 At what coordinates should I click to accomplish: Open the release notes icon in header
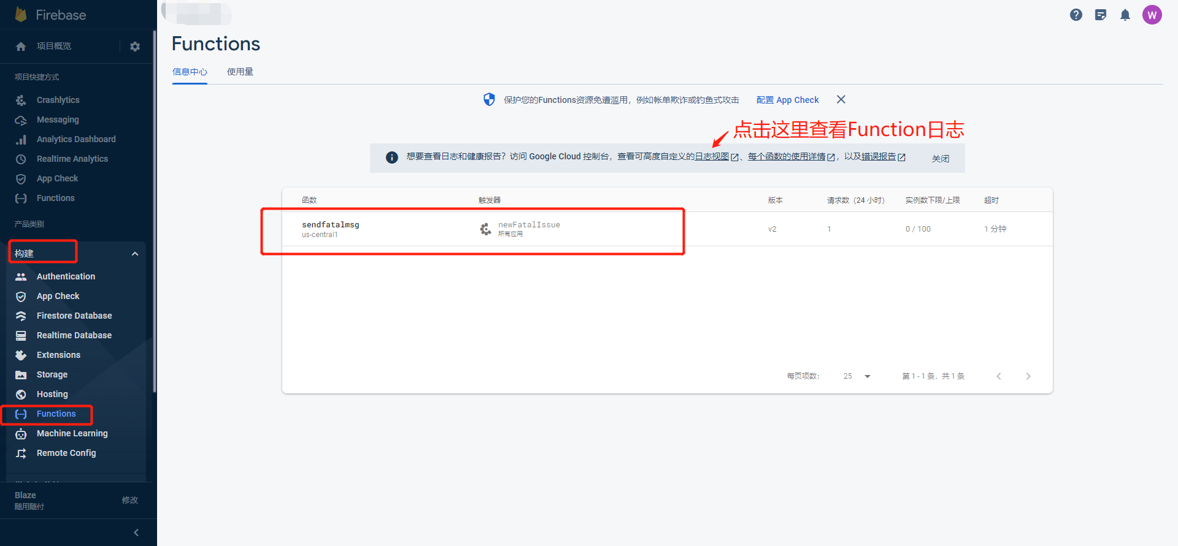coord(1101,15)
